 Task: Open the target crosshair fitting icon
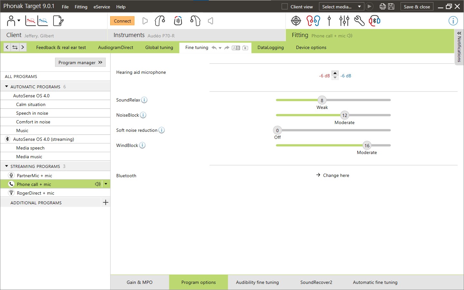tap(296, 21)
